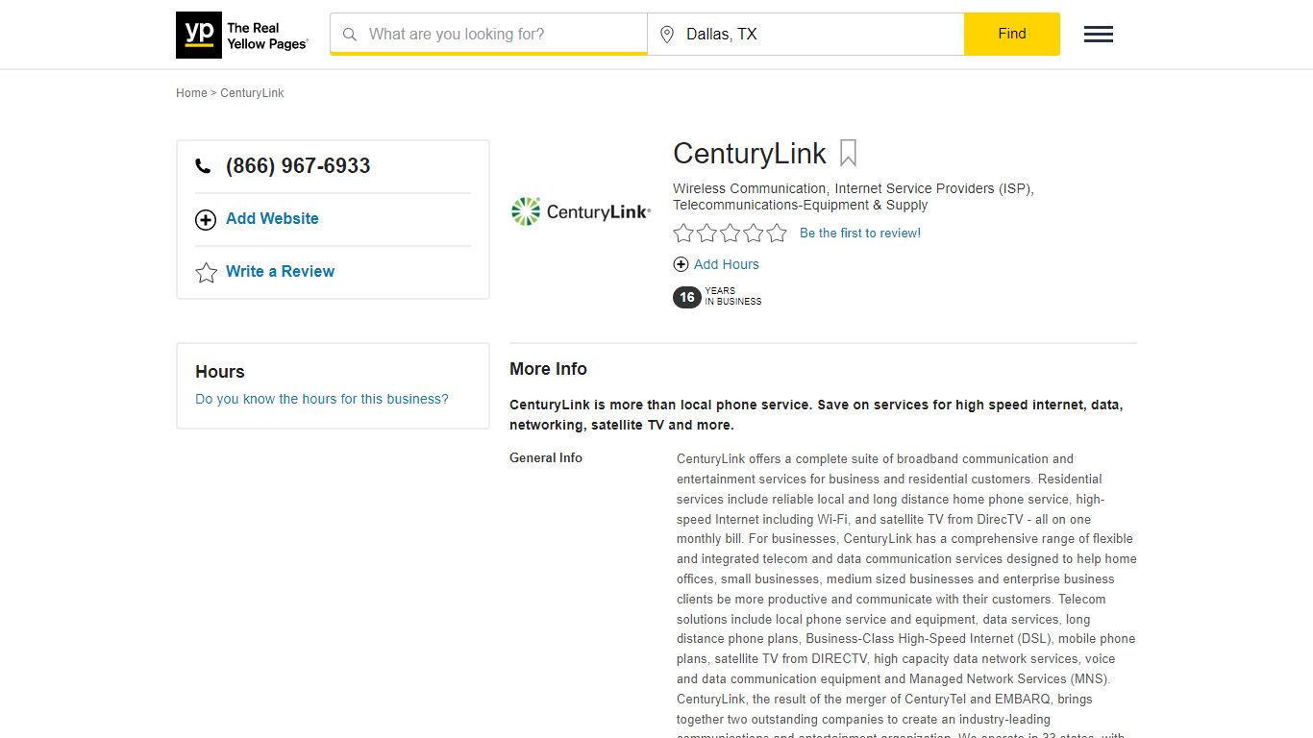The height and width of the screenshot is (738, 1313).
Task: Click Add Hours link
Action: tap(727, 264)
